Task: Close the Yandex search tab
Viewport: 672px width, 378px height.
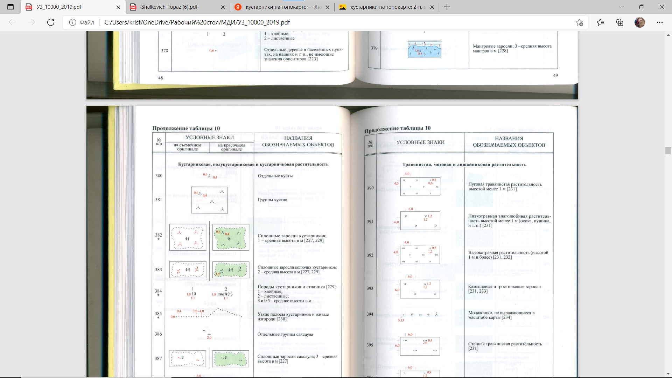Action: point(327,7)
